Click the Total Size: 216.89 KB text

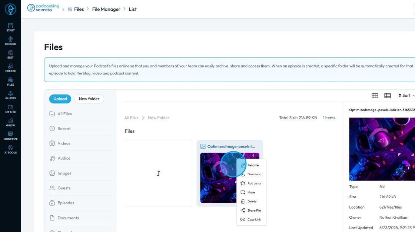[x=298, y=118]
